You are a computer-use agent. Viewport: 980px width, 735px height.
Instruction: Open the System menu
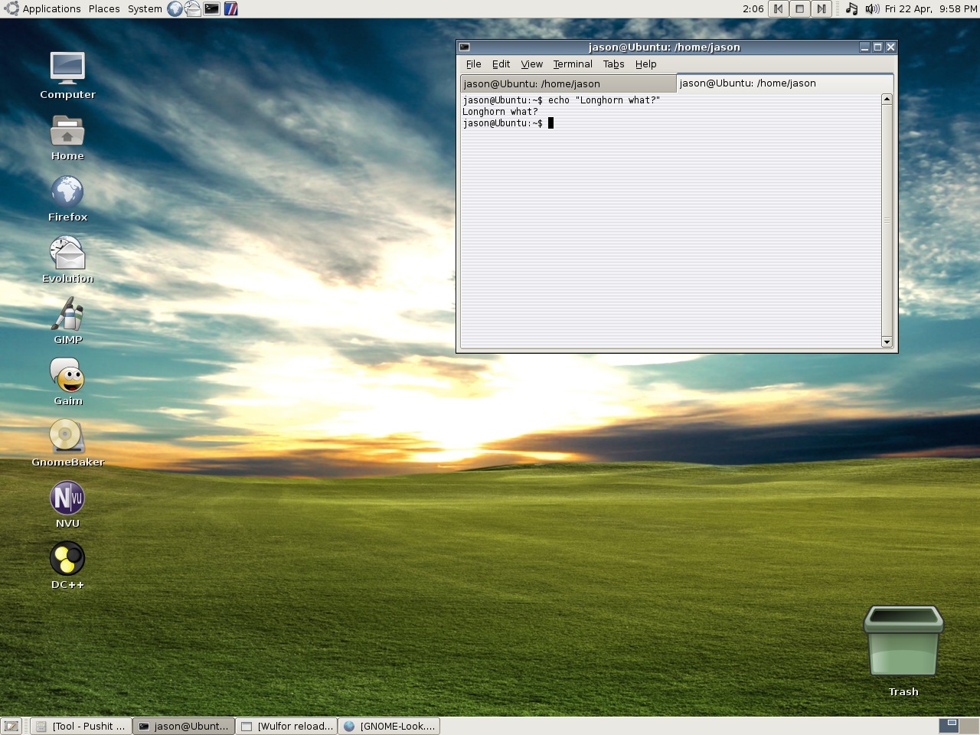[x=145, y=9]
